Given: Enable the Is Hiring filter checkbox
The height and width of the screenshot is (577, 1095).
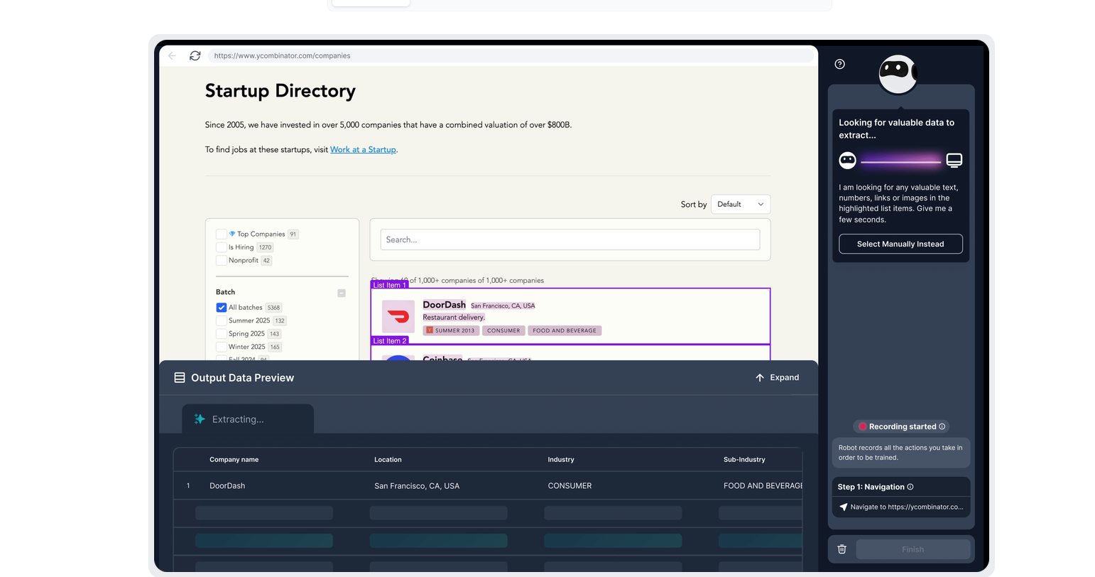Looking at the screenshot, I should point(222,247).
